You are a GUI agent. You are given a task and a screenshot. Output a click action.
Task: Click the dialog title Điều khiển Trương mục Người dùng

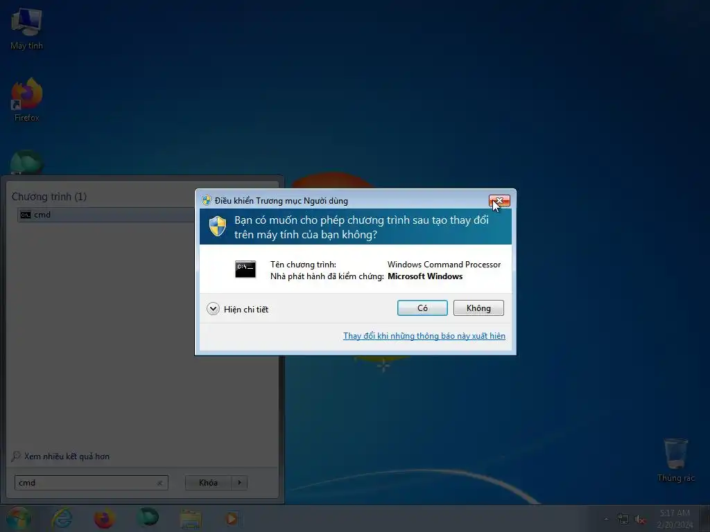click(282, 201)
